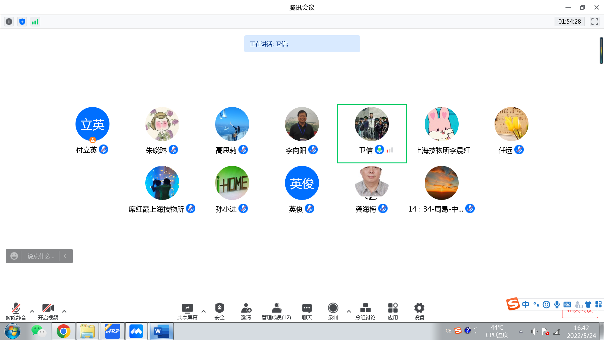
Task: Click the 说点什么 chat input box
Action: tap(41, 256)
